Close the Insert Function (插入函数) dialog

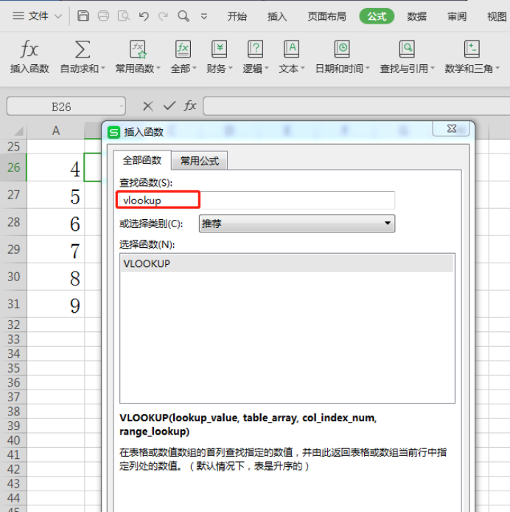click(452, 130)
